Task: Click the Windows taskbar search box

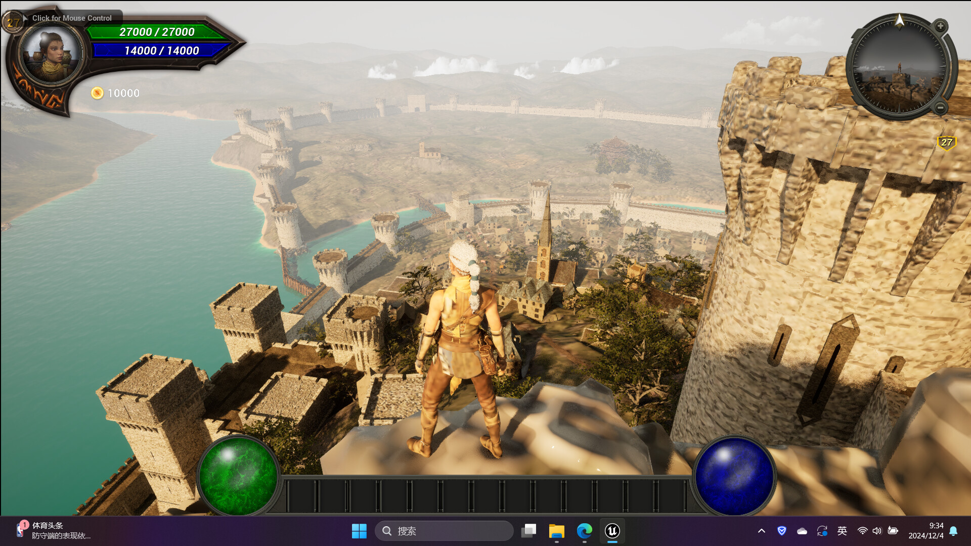Action: click(444, 531)
